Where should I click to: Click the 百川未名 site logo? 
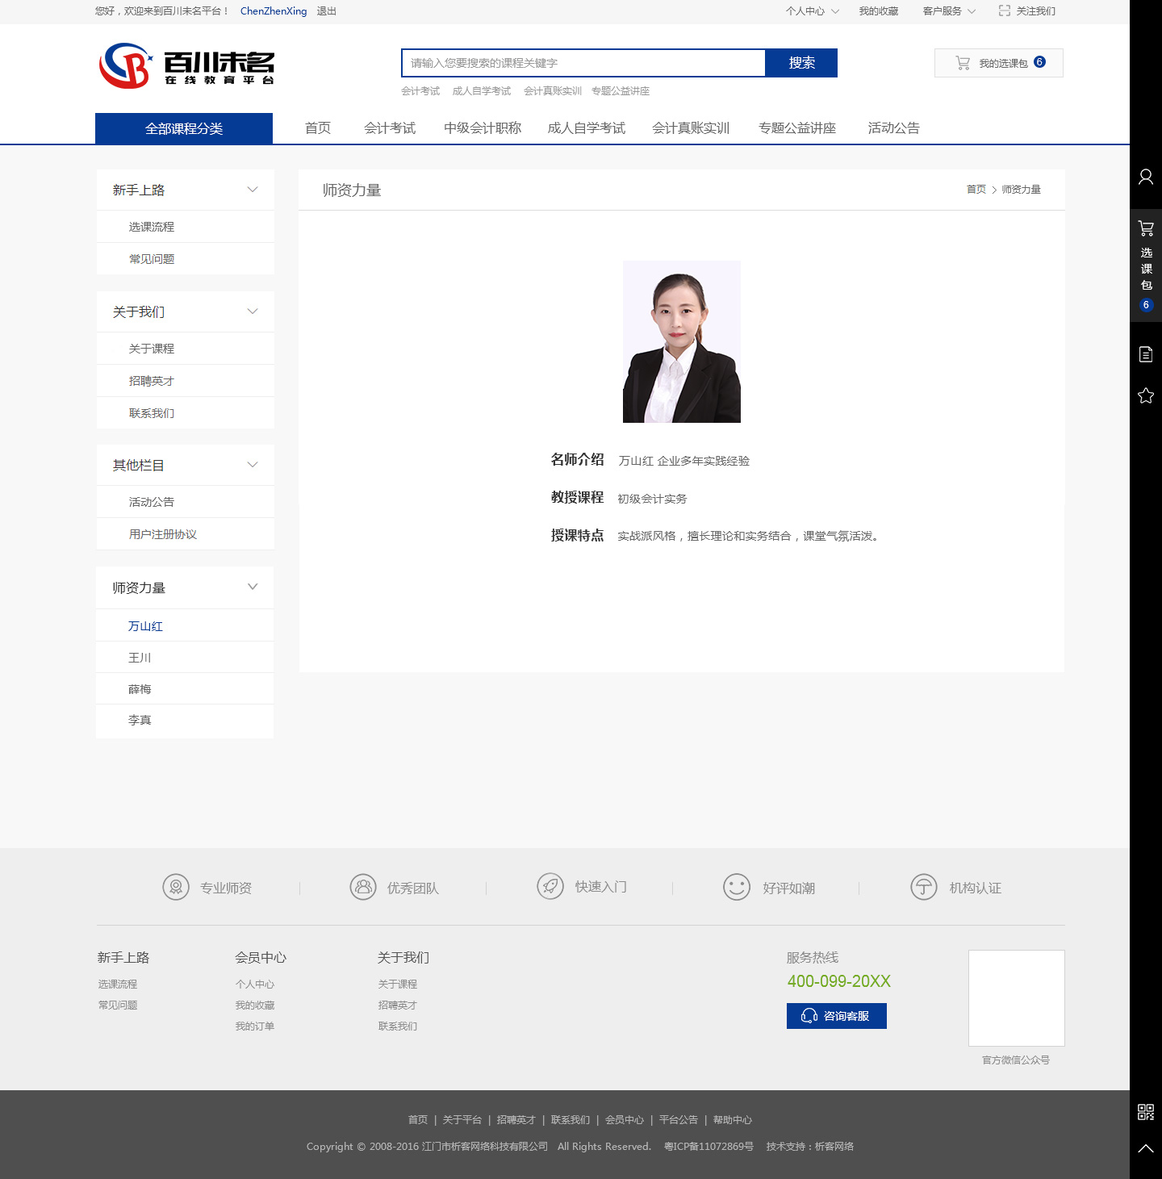[x=186, y=65]
